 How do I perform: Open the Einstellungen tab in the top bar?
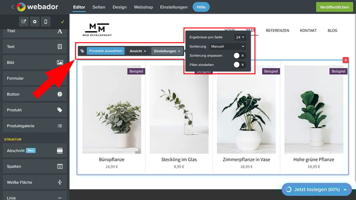coord(174,7)
